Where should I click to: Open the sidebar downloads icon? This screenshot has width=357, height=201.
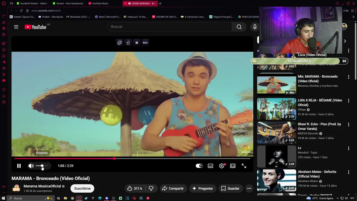[4, 96]
